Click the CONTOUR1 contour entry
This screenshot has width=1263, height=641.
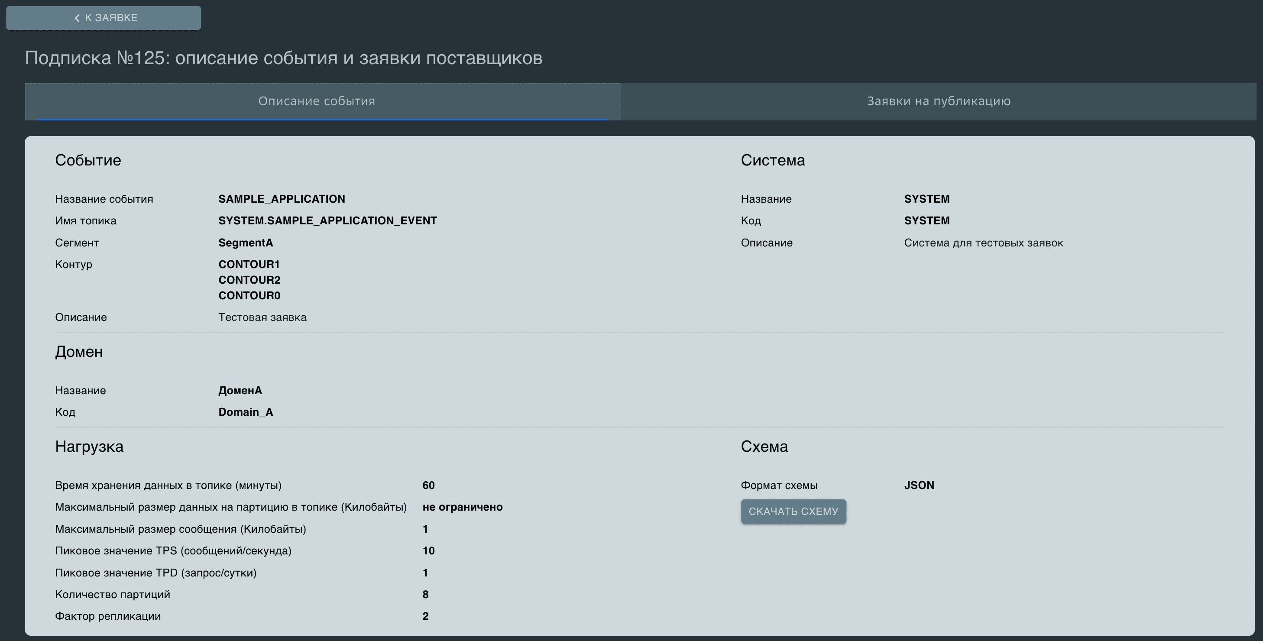[249, 264]
